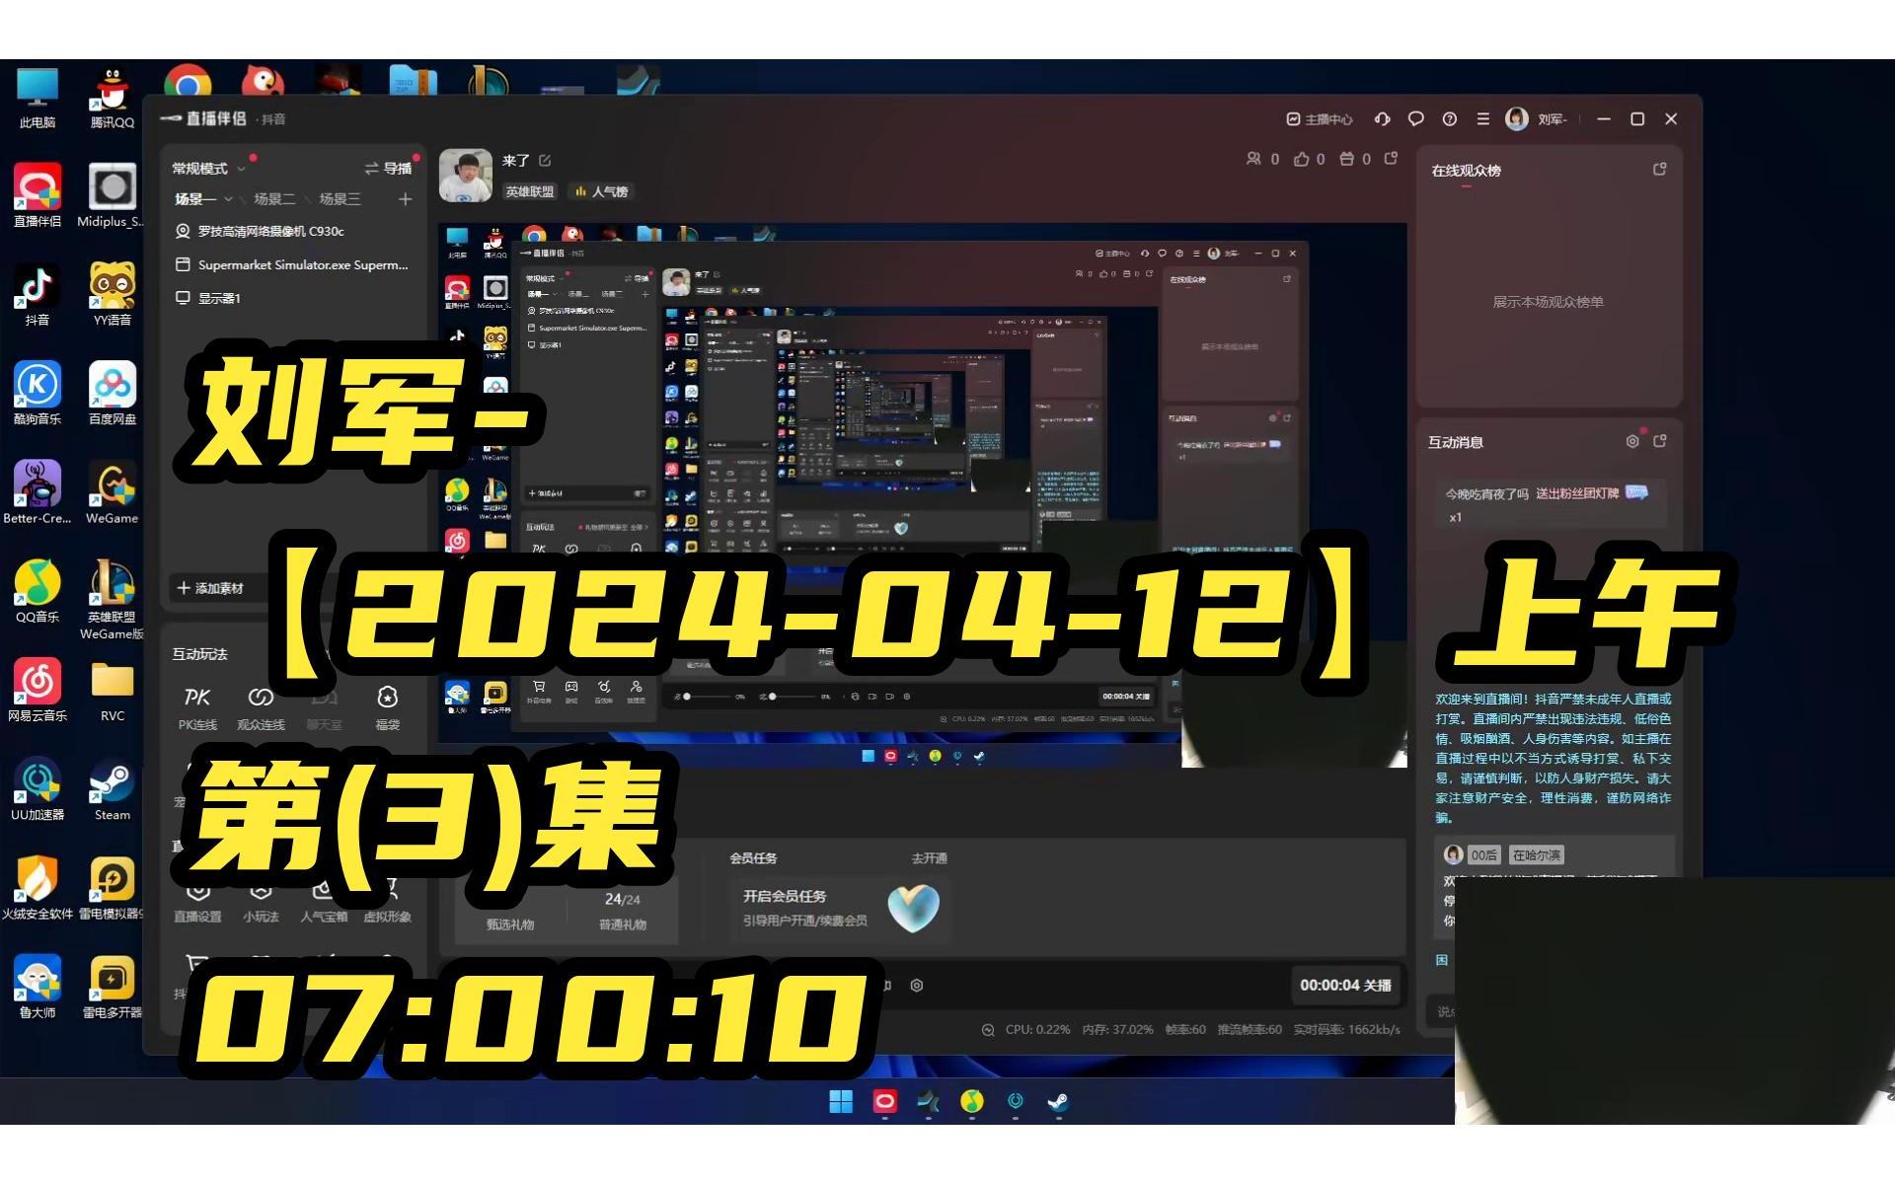1895x1184 pixels.
Task: Click the Supermarket Simulator scene source
Action: tap(301, 264)
